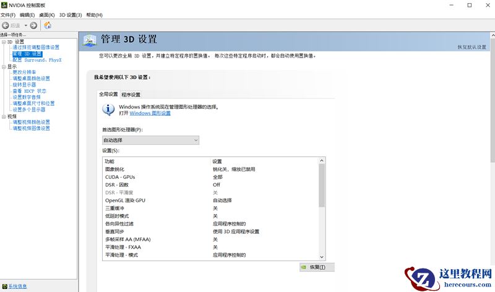Select the 各向异性过滤 setting row
Screen dimensions: 495x292
[x=211, y=224]
